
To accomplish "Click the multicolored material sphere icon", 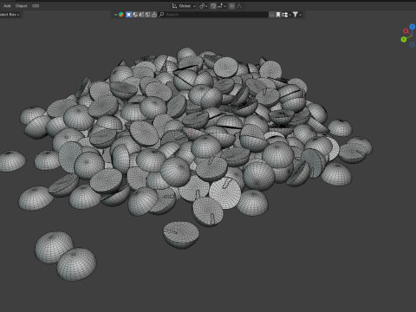I will point(121,15).
